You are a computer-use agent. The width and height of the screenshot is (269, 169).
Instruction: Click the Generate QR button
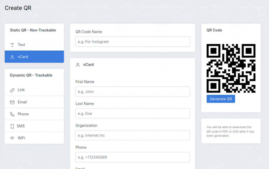pos(221,99)
